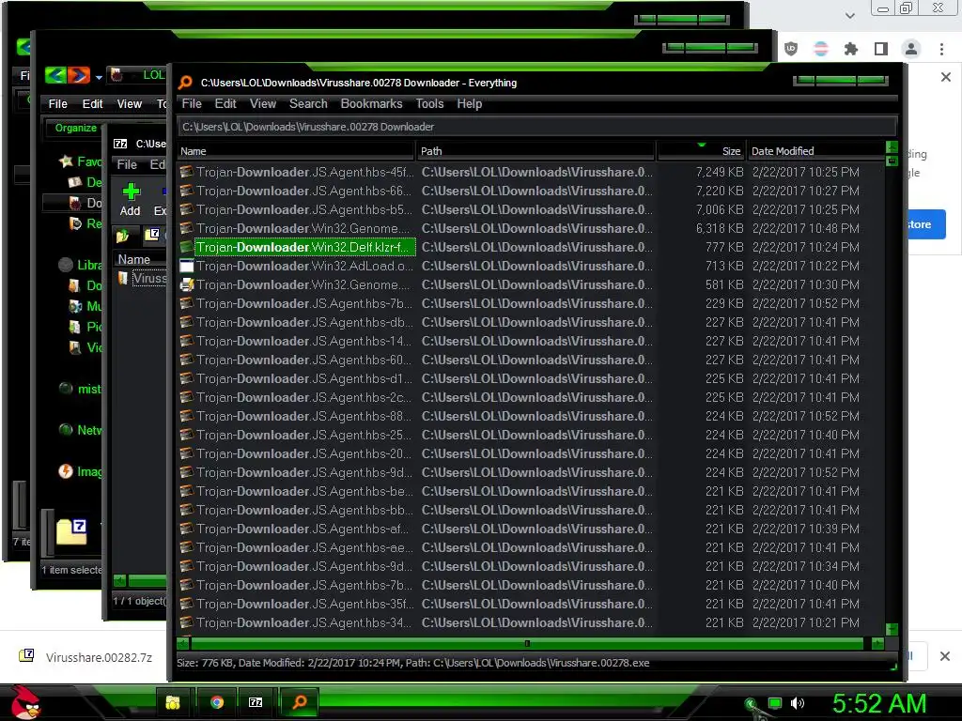
Task: Select Trojan-Downloader.JS.Agent.hbs-14 file name
Action: [x=304, y=341]
